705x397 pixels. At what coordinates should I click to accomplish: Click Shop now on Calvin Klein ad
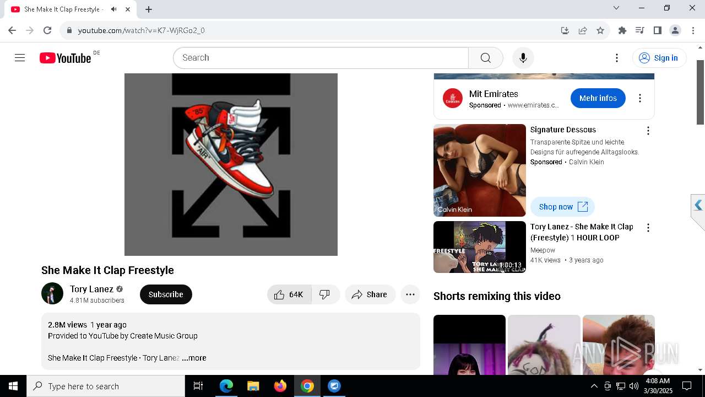pos(563,207)
